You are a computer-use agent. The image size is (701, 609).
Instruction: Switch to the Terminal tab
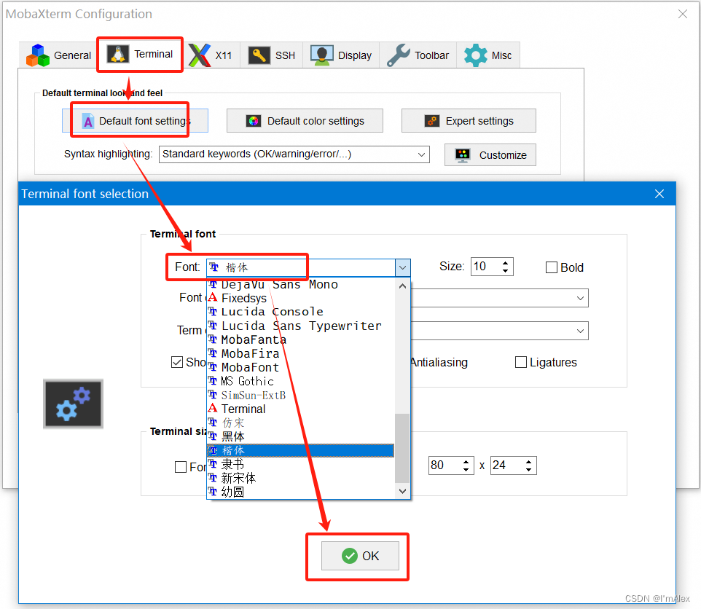click(140, 55)
